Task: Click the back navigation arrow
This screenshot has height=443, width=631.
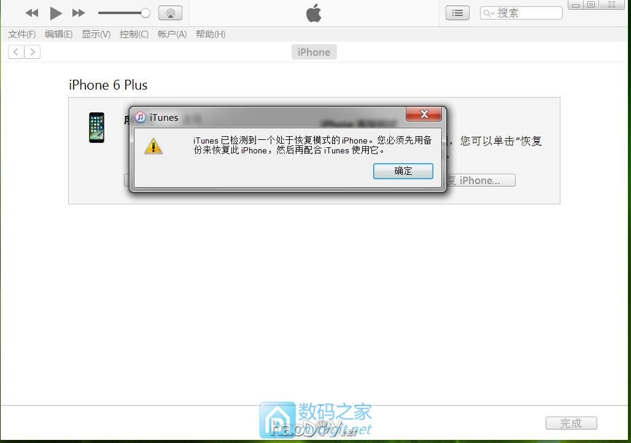Action: [15, 52]
